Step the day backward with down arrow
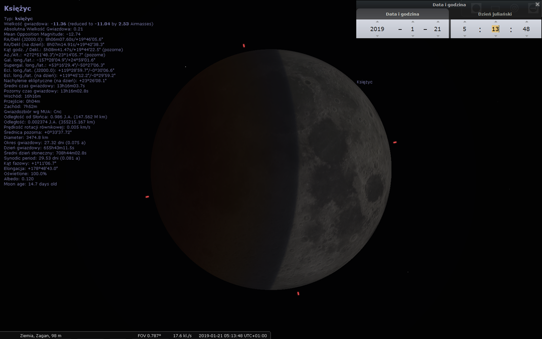The height and width of the screenshot is (339, 542). point(437,36)
